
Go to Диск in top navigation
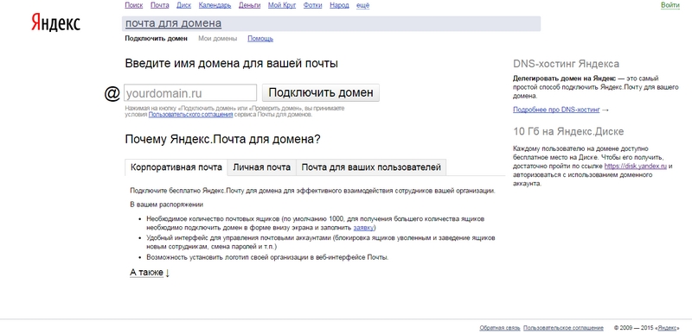pyautogui.click(x=183, y=5)
